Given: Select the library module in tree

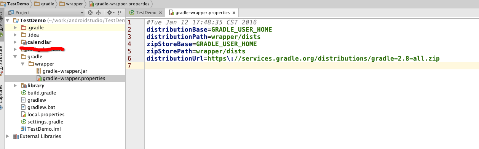Looking at the screenshot, I should [36, 85].
